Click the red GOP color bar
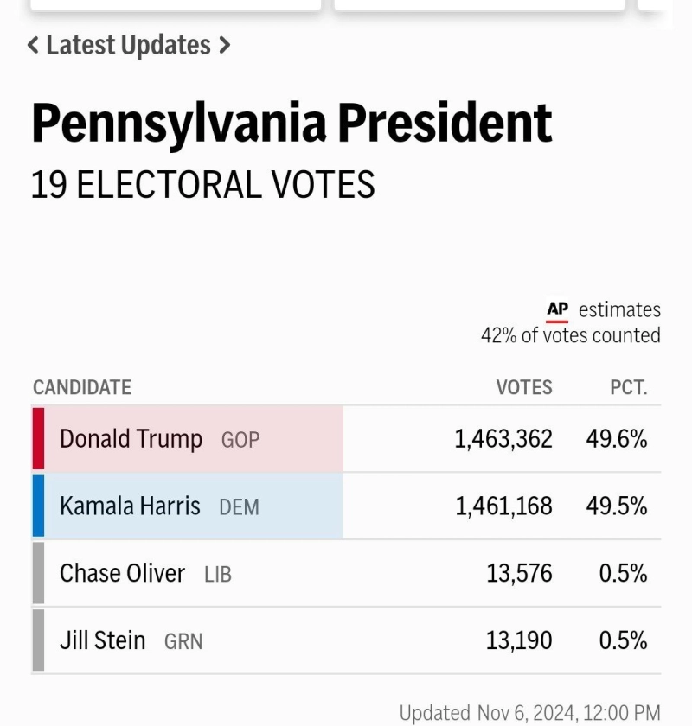692x726 pixels. (38, 439)
